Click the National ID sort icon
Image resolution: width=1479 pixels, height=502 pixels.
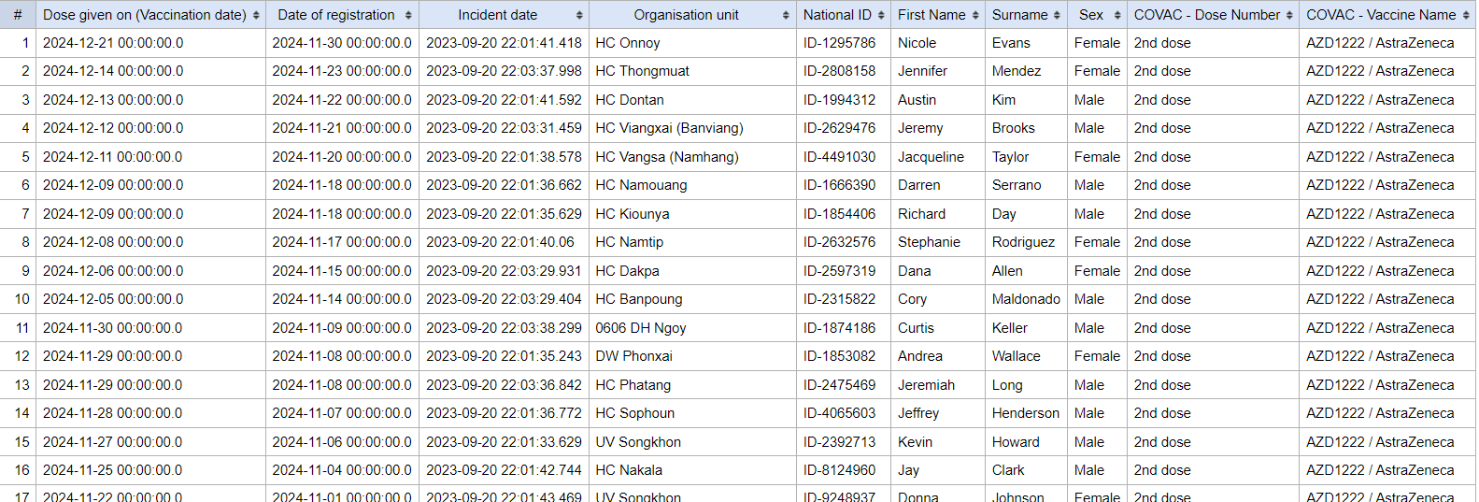pos(881,15)
